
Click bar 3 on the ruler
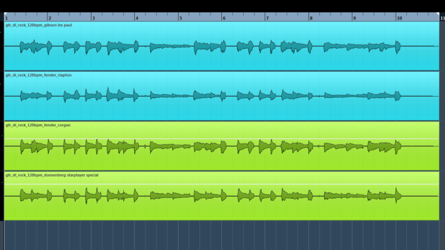click(x=93, y=18)
